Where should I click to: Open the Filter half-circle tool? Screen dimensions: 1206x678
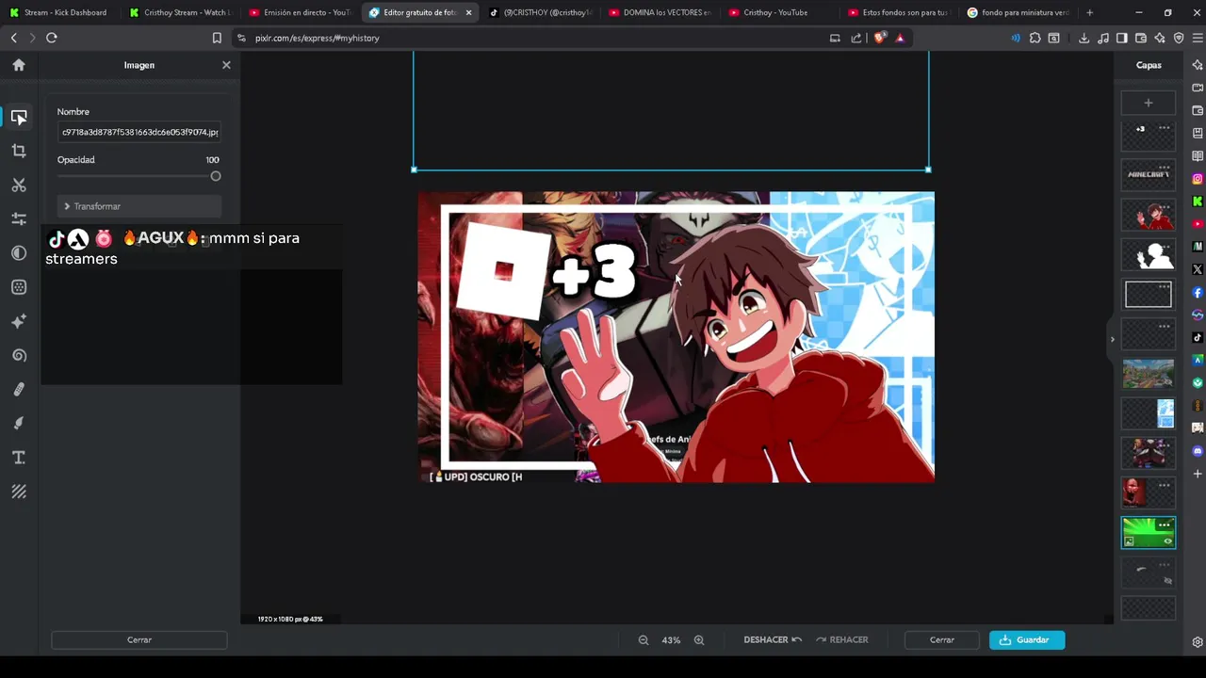(x=19, y=252)
